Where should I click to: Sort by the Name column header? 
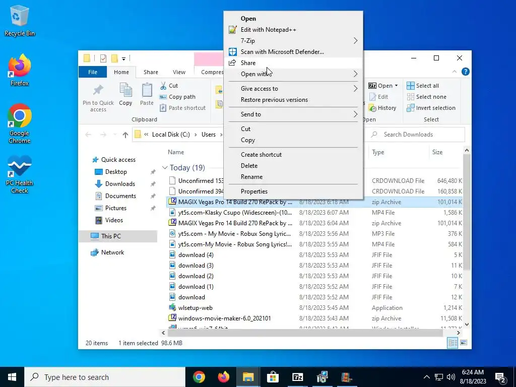pyautogui.click(x=176, y=152)
